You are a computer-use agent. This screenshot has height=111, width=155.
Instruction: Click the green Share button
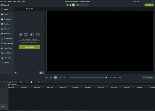pos(149,5)
